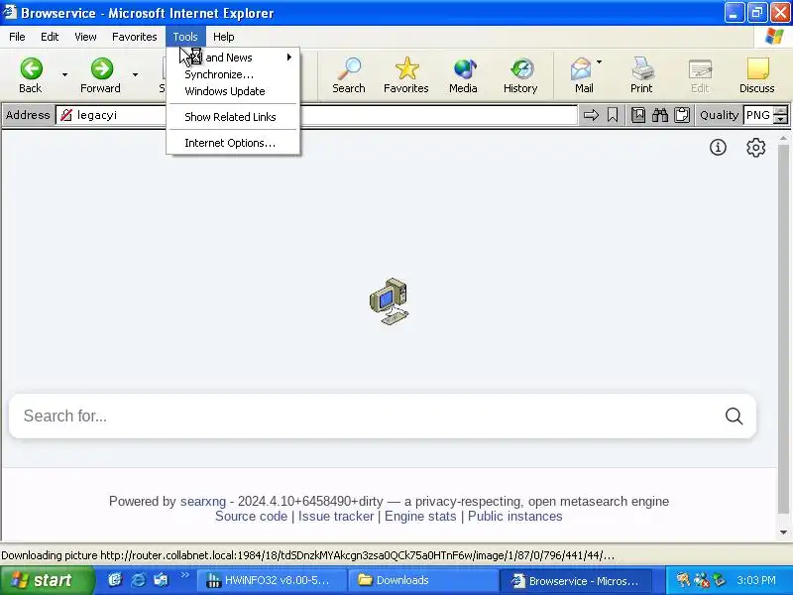Click the Mail toolbar icon
The height and width of the screenshot is (595, 793).
click(x=581, y=75)
